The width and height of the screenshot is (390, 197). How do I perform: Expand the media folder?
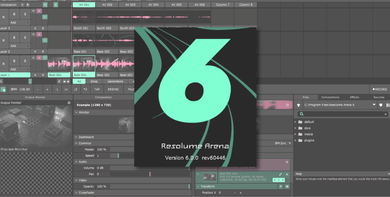(296, 134)
